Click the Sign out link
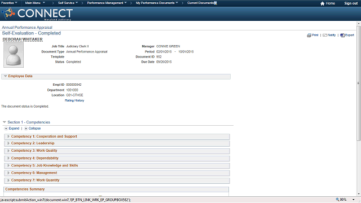Image resolution: width=361 pixels, height=203 pixels. click(x=351, y=3)
